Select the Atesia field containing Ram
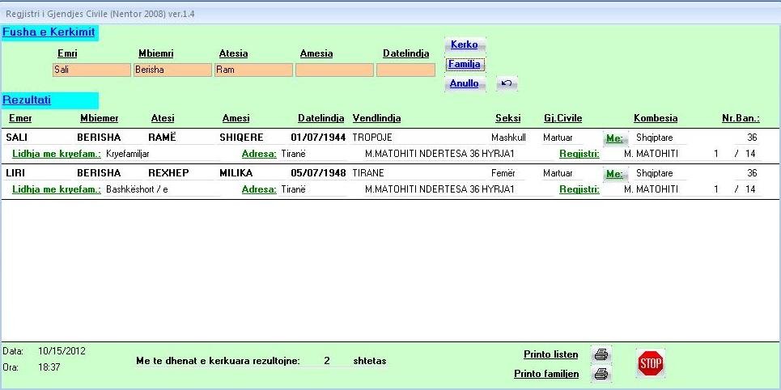 pos(253,70)
